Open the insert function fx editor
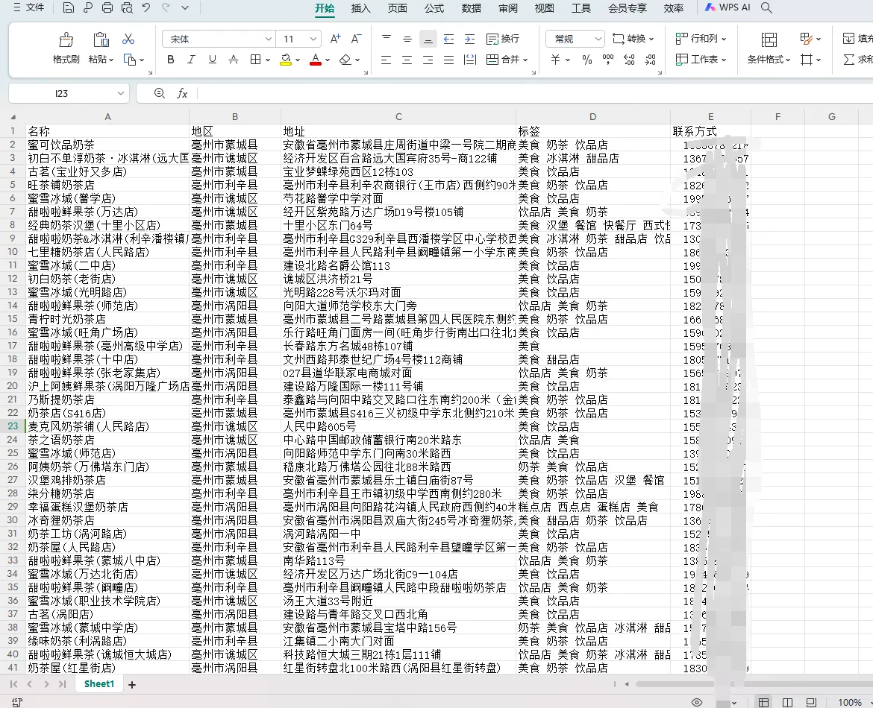The width and height of the screenshot is (873, 708). click(x=182, y=92)
